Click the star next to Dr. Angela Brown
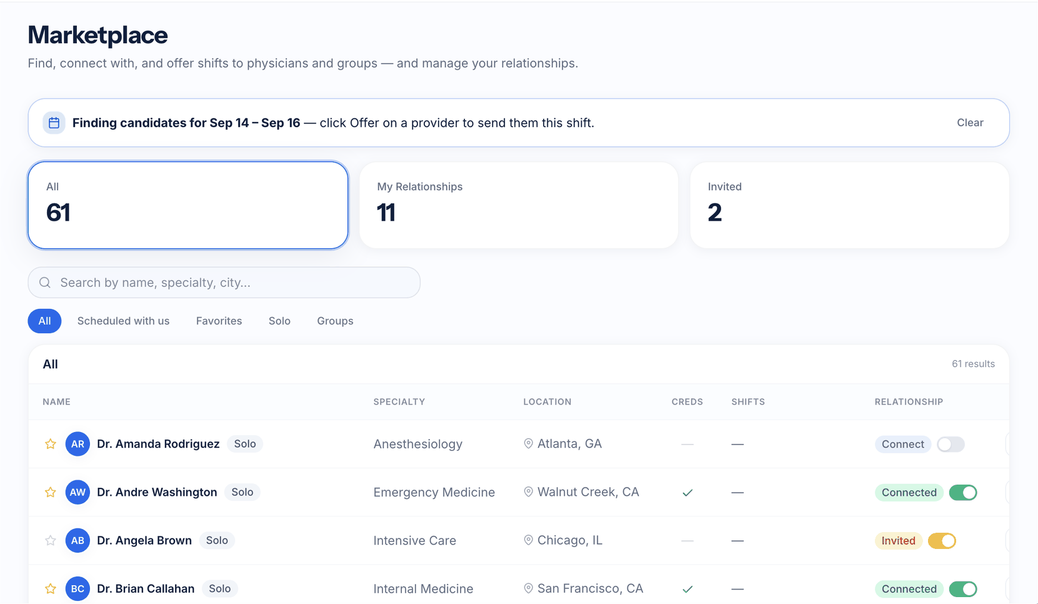Screen dimensions: 1038x604 51,540
